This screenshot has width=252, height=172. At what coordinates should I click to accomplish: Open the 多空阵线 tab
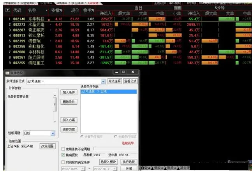78,3
